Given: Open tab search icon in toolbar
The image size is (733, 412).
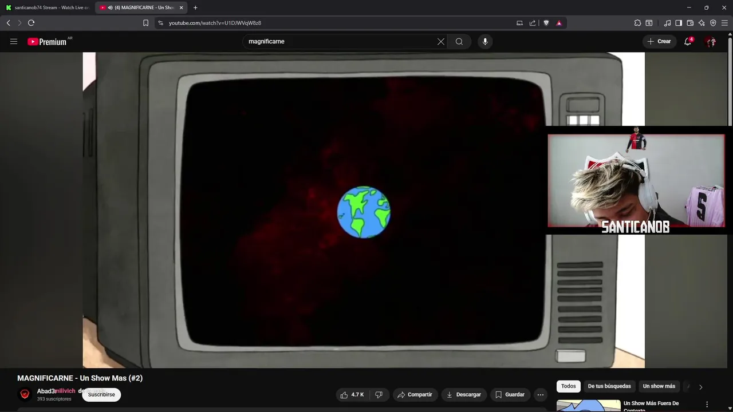Looking at the screenshot, I should (x=649, y=23).
